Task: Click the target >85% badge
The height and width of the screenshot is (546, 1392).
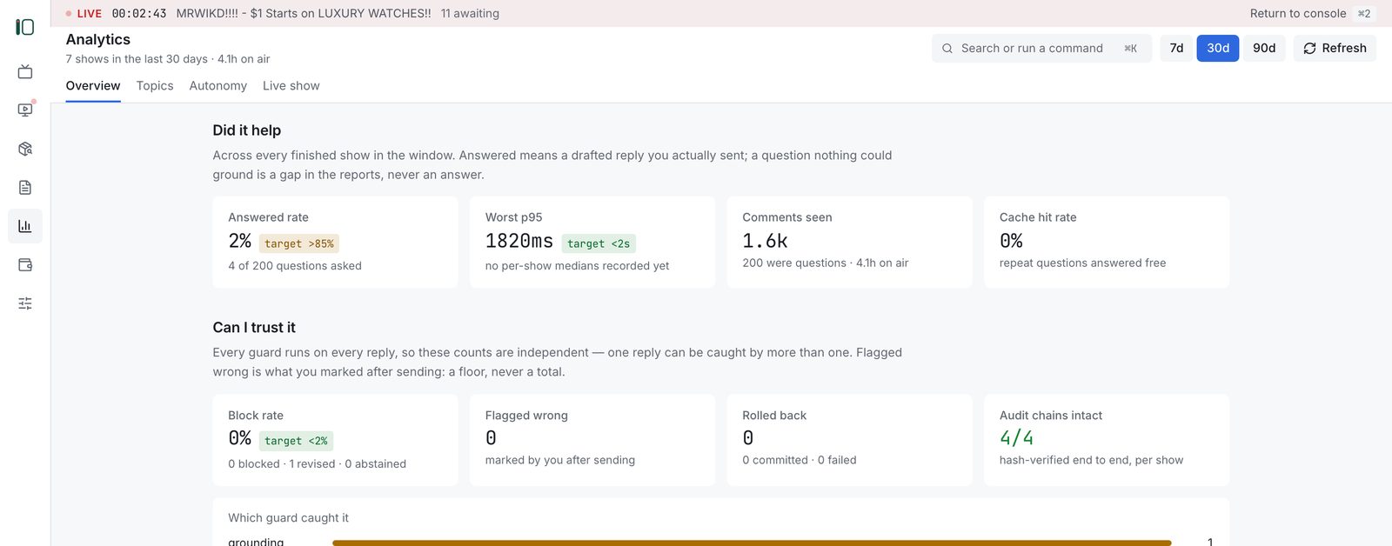Action: (299, 243)
